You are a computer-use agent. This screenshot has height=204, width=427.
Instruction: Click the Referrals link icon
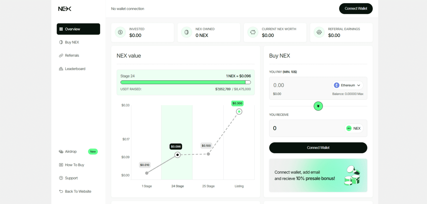click(x=61, y=55)
